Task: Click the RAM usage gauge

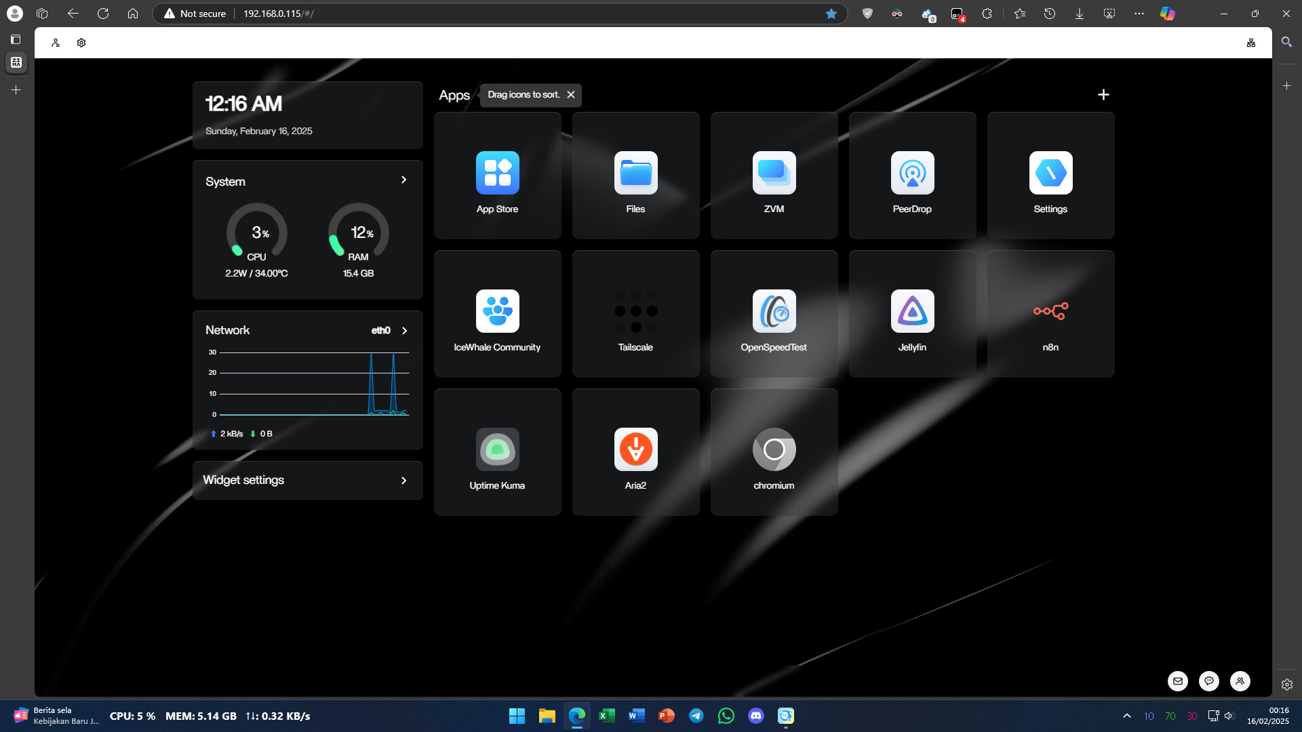Action: pyautogui.click(x=358, y=232)
